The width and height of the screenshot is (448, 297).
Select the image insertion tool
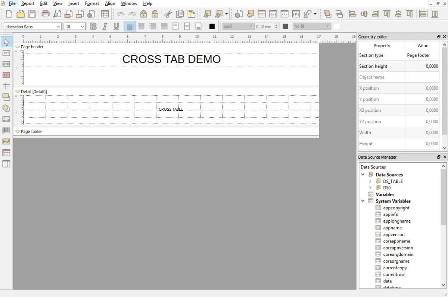(6, 119)
